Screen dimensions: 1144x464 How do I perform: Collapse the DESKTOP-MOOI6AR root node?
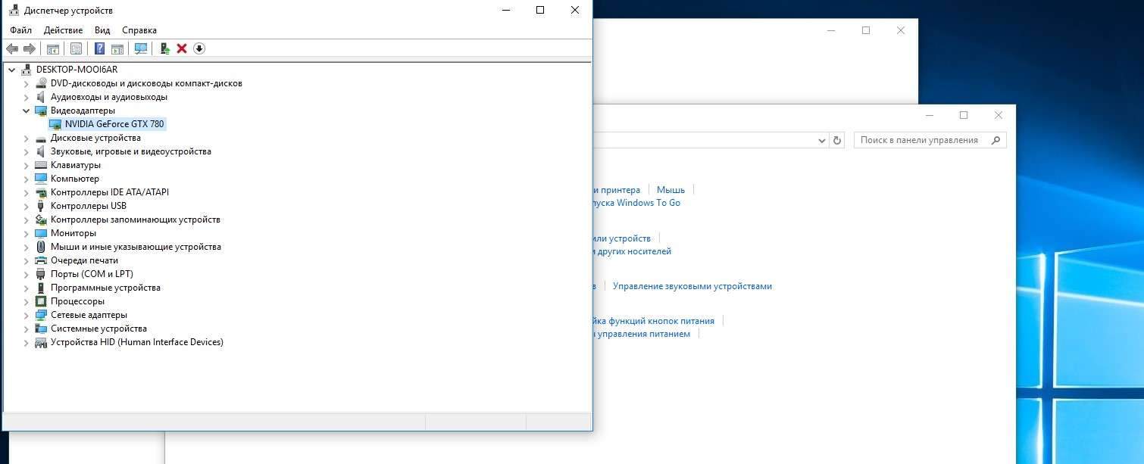11,70
